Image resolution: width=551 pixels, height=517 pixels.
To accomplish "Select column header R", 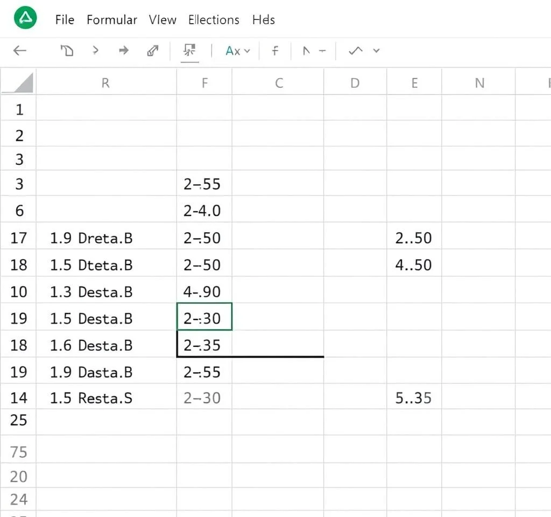I will 106,83.
